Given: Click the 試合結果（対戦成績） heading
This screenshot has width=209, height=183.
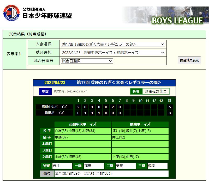Looking at the screenshot, I should point(28,34).
